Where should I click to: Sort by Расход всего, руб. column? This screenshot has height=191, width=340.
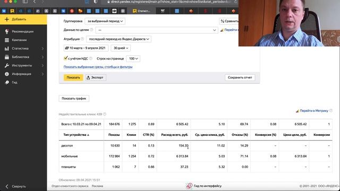175,135
